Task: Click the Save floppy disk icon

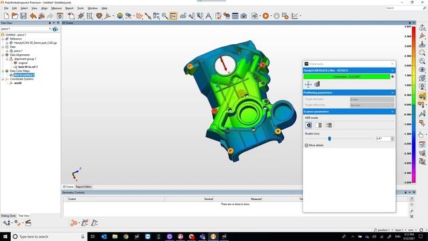Action: coord(23,16)
